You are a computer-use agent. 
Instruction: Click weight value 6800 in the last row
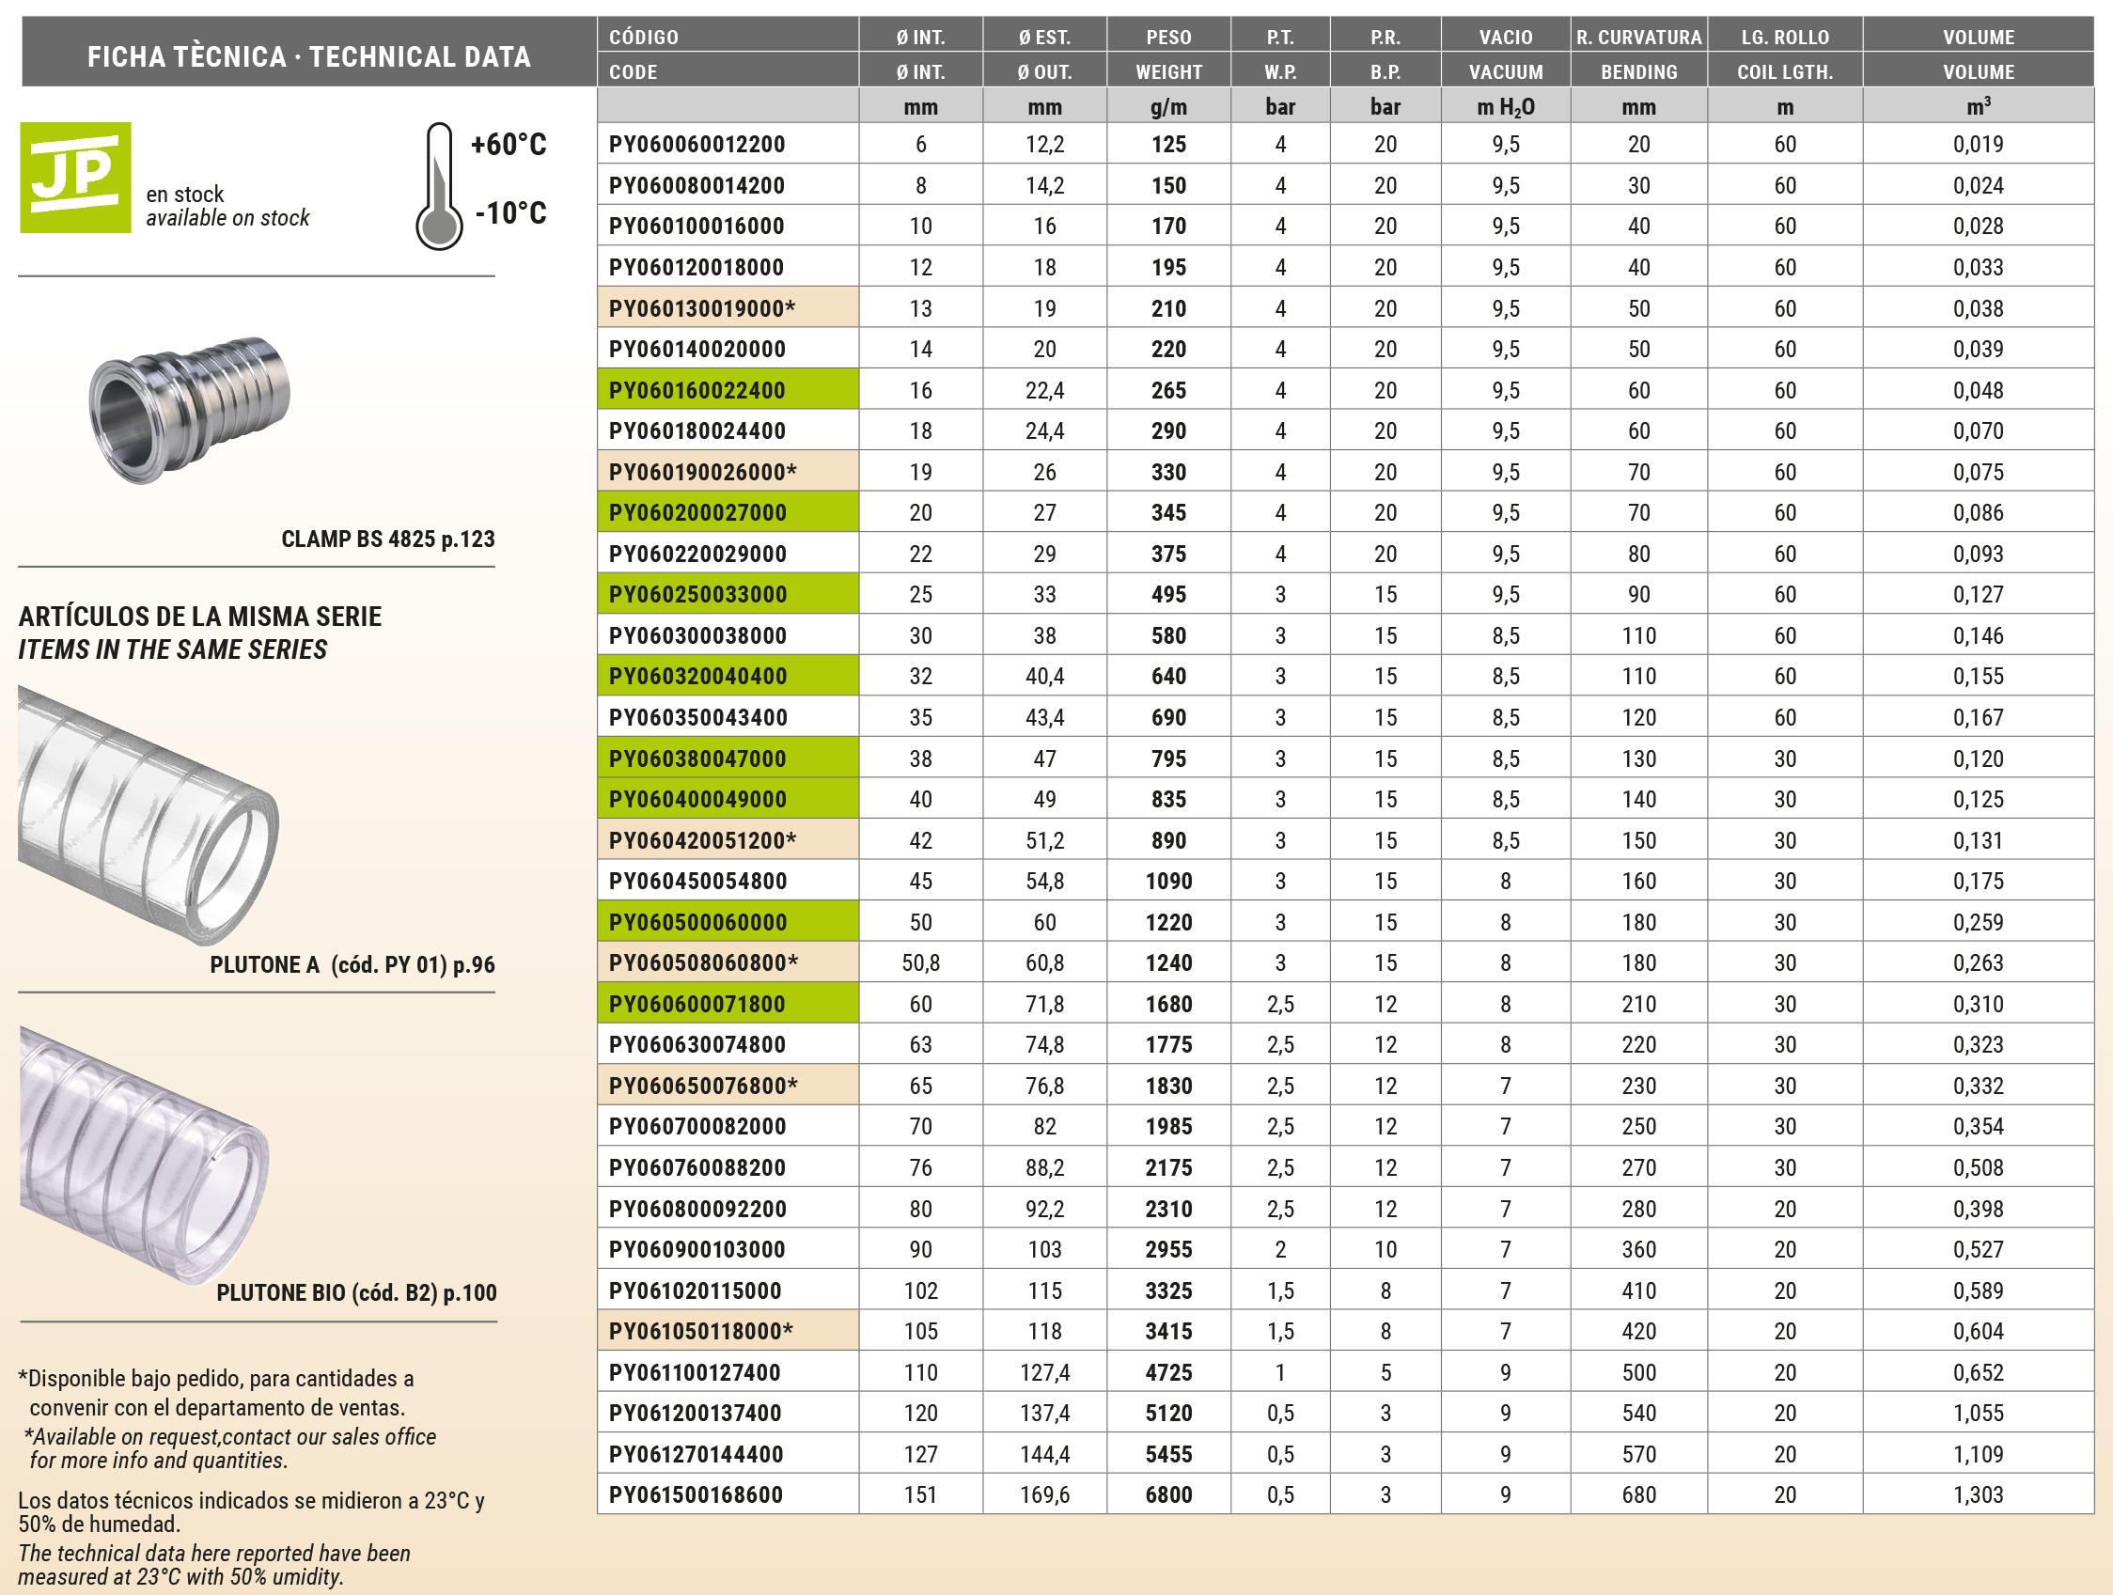[x=1168, y=1495]
